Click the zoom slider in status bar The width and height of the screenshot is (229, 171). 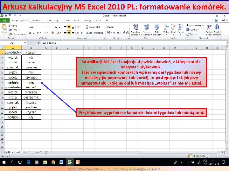(x=217, y=156)
